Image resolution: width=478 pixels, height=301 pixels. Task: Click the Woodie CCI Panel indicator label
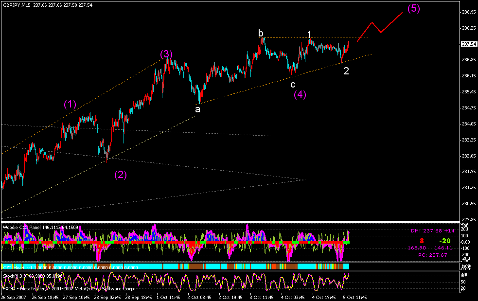tap(40, 228)
